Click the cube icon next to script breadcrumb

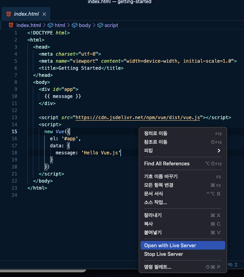(x=100, y=25)
